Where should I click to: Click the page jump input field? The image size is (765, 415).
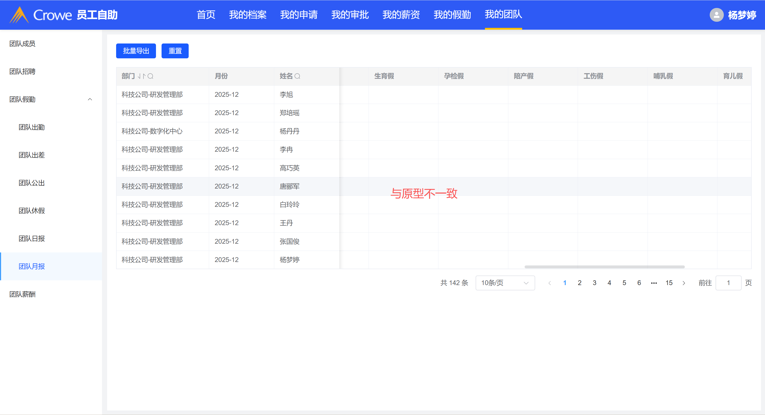[728, 283]
